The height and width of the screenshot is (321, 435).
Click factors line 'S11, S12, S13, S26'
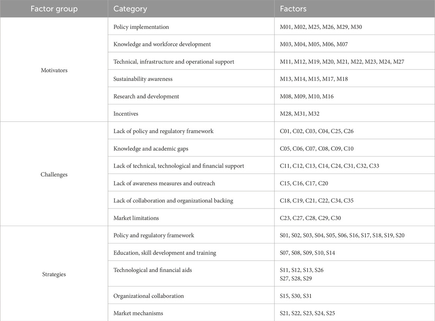tap(302, 270)
